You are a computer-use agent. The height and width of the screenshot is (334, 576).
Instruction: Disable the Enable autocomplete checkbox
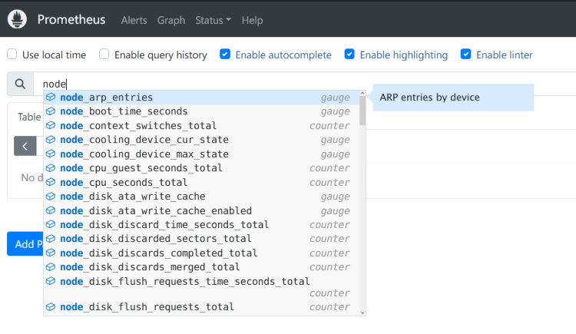click(225, 55)
